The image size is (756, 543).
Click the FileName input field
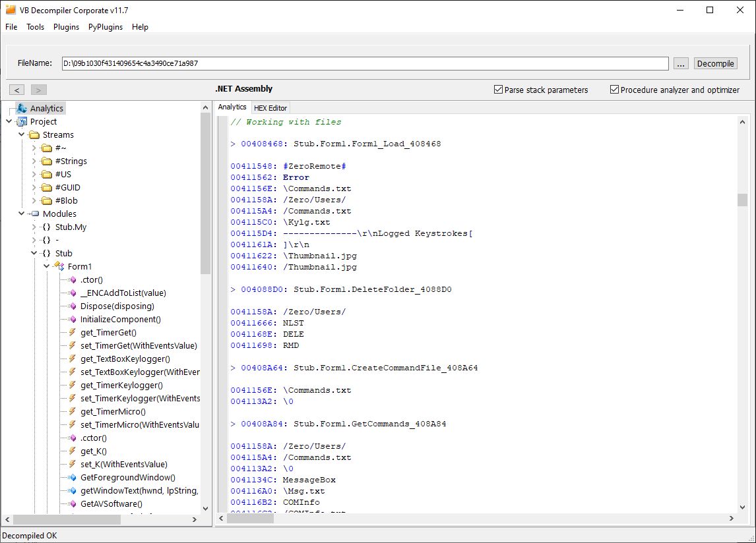pyautogui.click(x=365, y=63)
